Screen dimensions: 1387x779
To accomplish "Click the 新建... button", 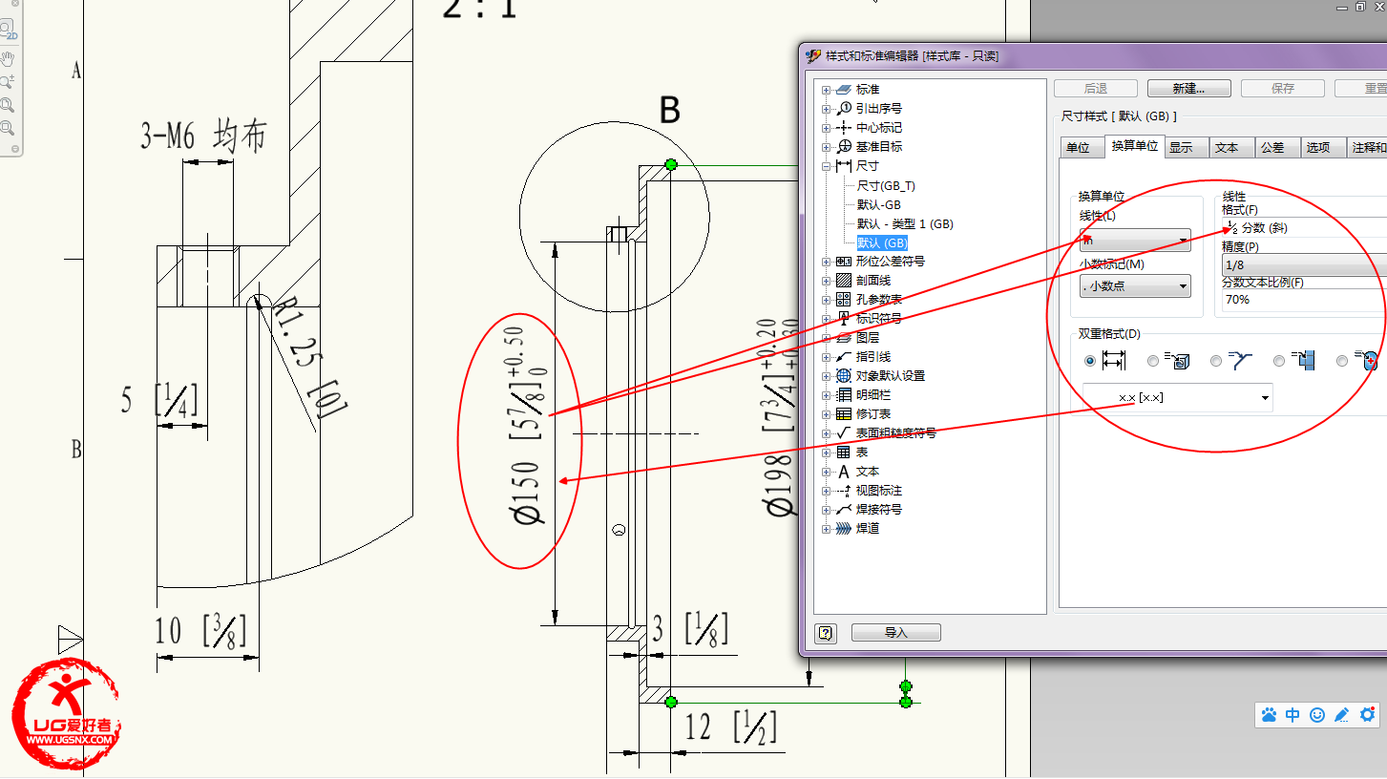I will tap(1188, 88).
